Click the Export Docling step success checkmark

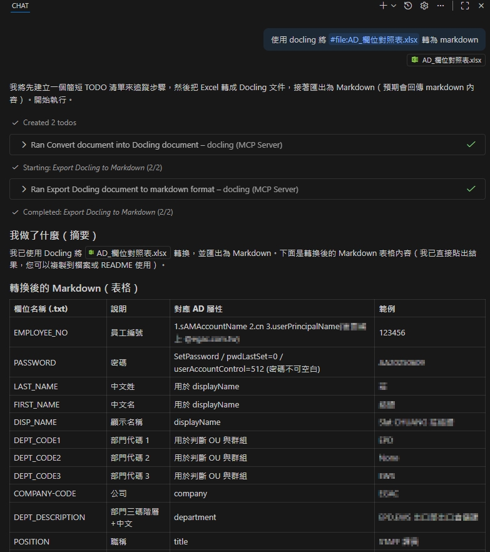pos(471,189)
